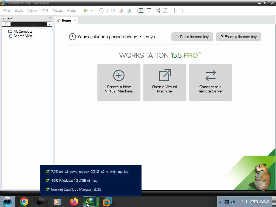Click in the Library search field
Viewport: 276px width, 207px height.
pyautogui.click(x=29, y=24)
